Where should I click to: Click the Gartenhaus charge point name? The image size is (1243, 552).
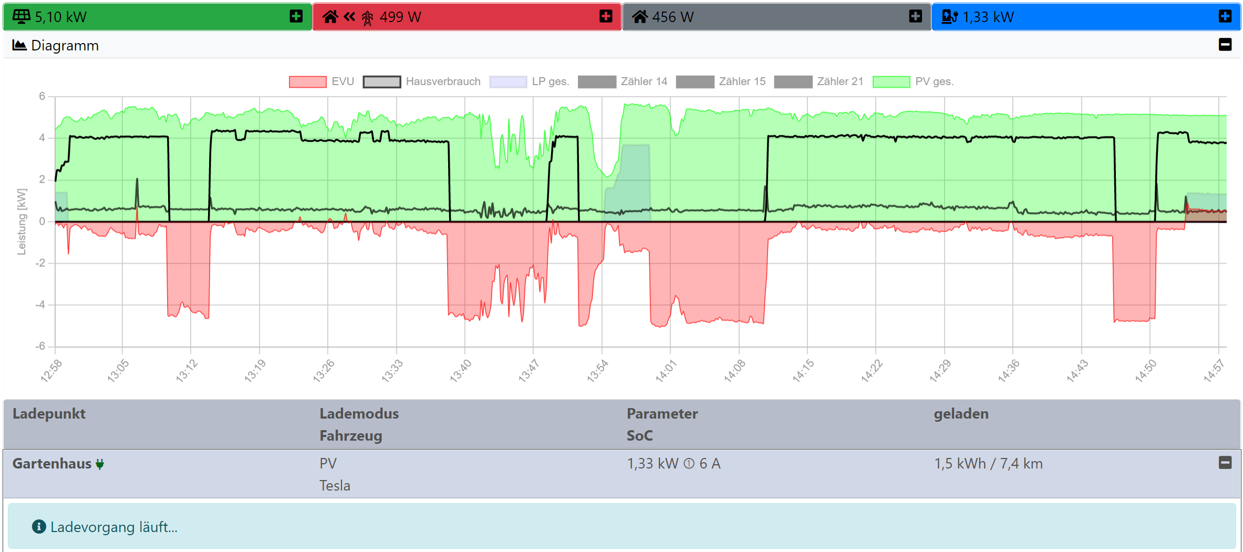pos(51,464)
